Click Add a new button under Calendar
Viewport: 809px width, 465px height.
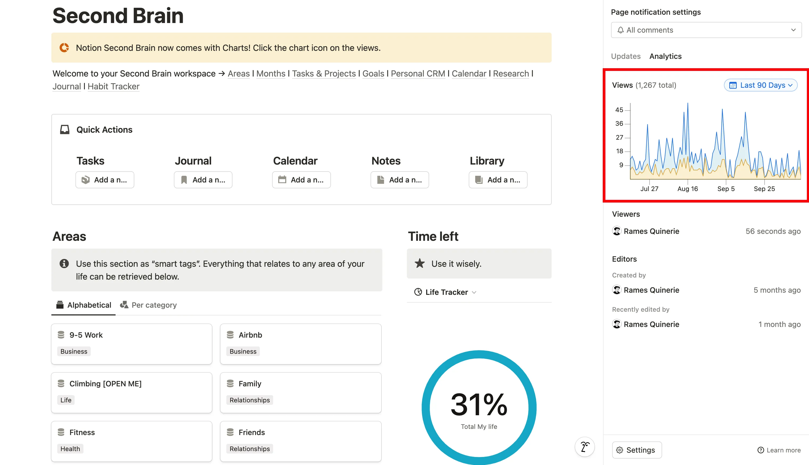coord(302,180)
